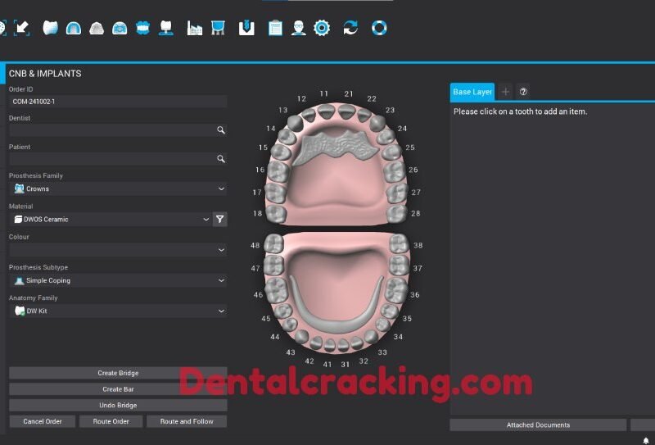Image resolution: width=655 pixels, height=445 pixels.
Task: Open the Material DWOS Ceramic dropdown
Action: tap(111, 219)
